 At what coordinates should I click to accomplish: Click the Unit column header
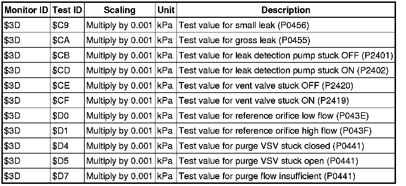(x=166, y=10)
